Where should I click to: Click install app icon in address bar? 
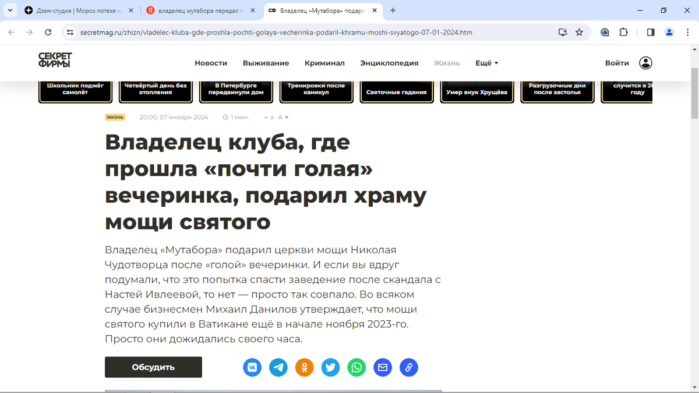point(563,33)
